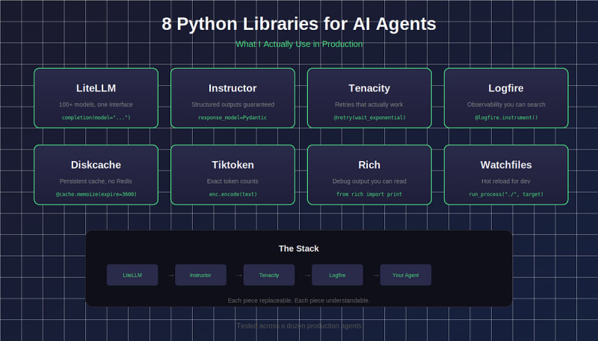Image resolution: width=598 pixels, height=341 pixels.
Task: Open the Watchfiles card title
Action: [x=506, y=165]
